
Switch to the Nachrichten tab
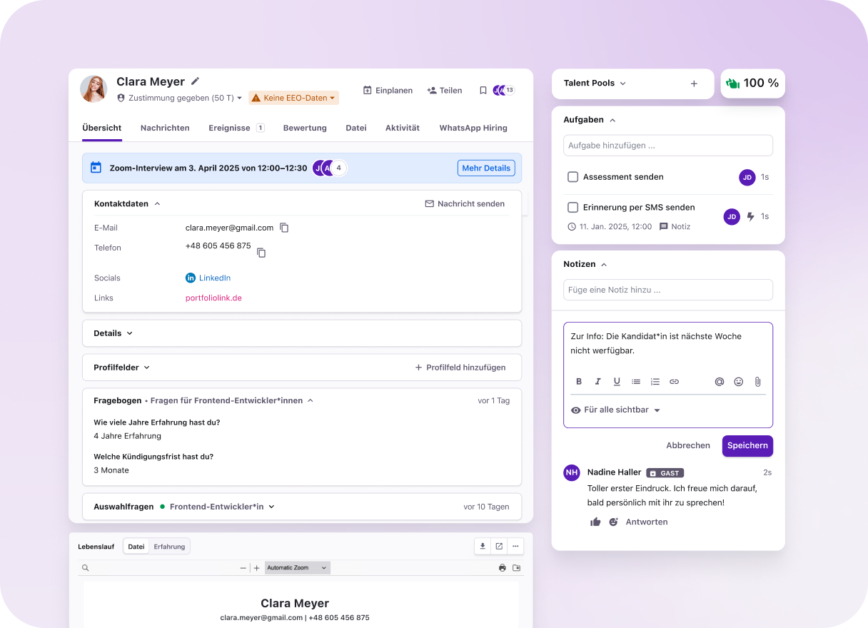point(165,128)
